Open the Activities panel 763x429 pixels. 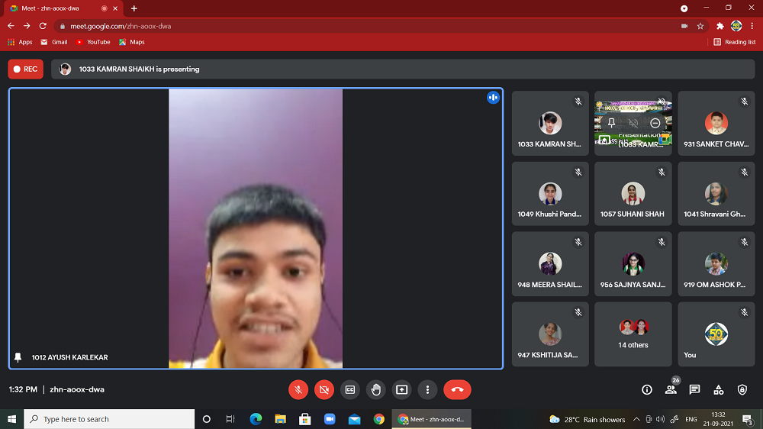(719, 389)
